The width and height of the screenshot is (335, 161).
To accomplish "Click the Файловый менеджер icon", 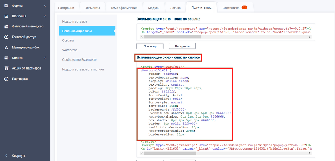I will pos(6,26).
